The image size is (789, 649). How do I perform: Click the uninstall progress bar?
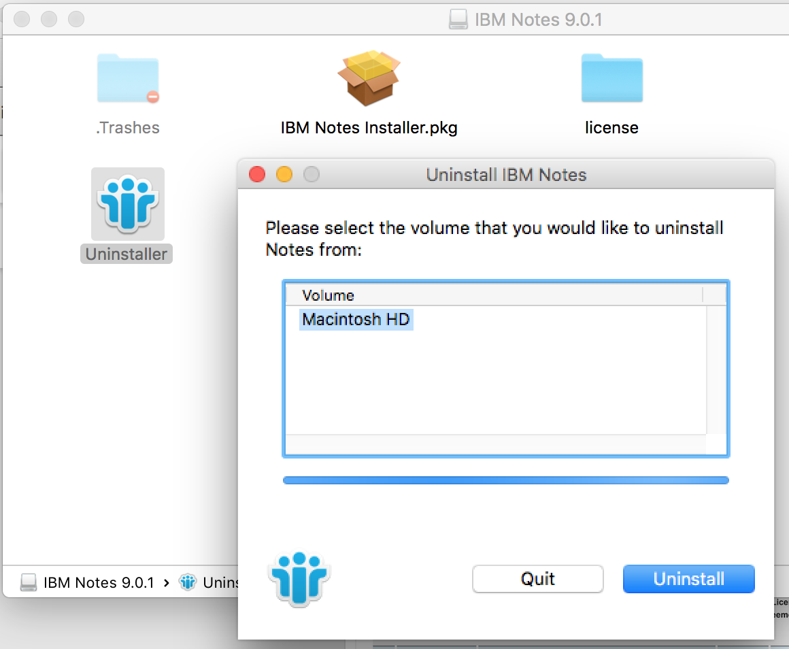click(505, 480)
